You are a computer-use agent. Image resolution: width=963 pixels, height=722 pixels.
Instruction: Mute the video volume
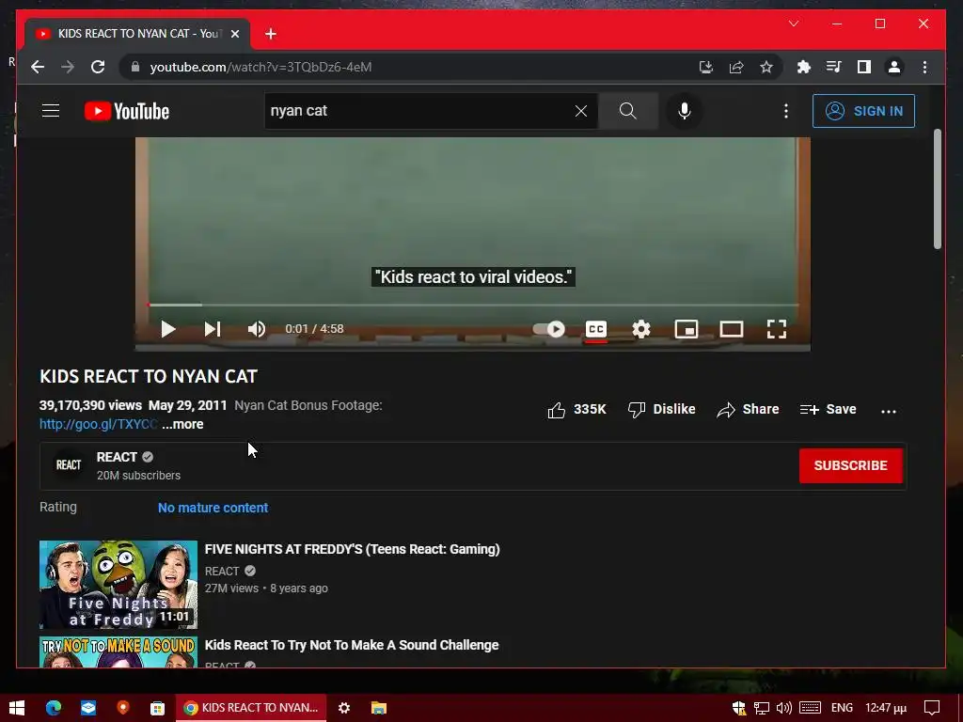click(x=257, y=329)
